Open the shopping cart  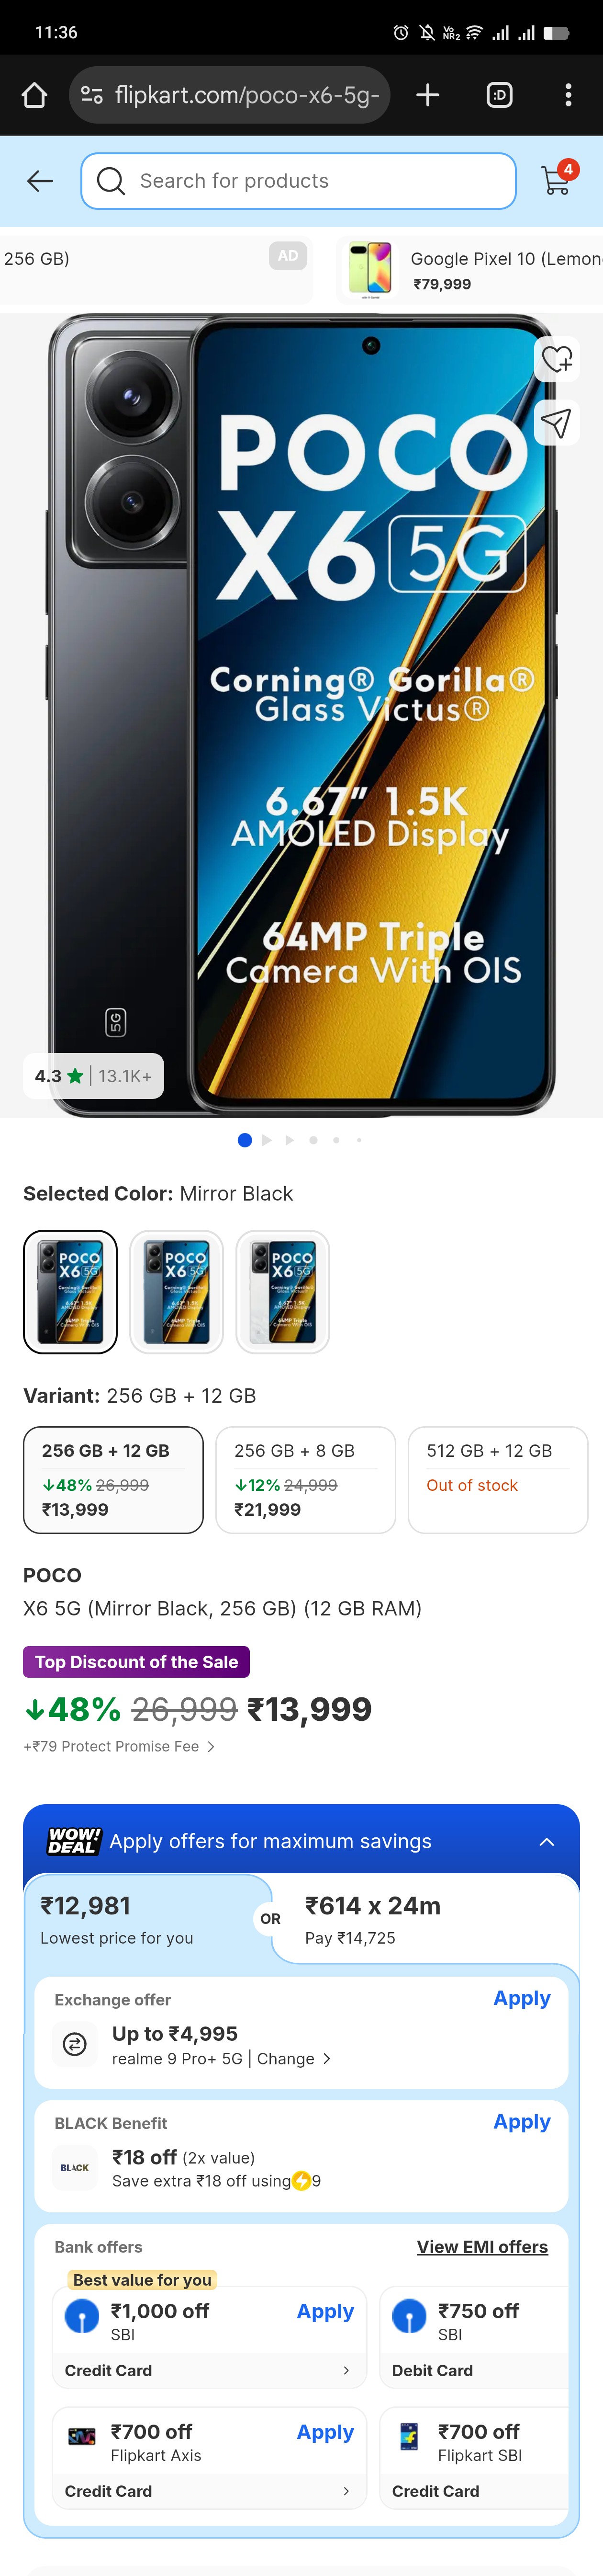(556, 181)
